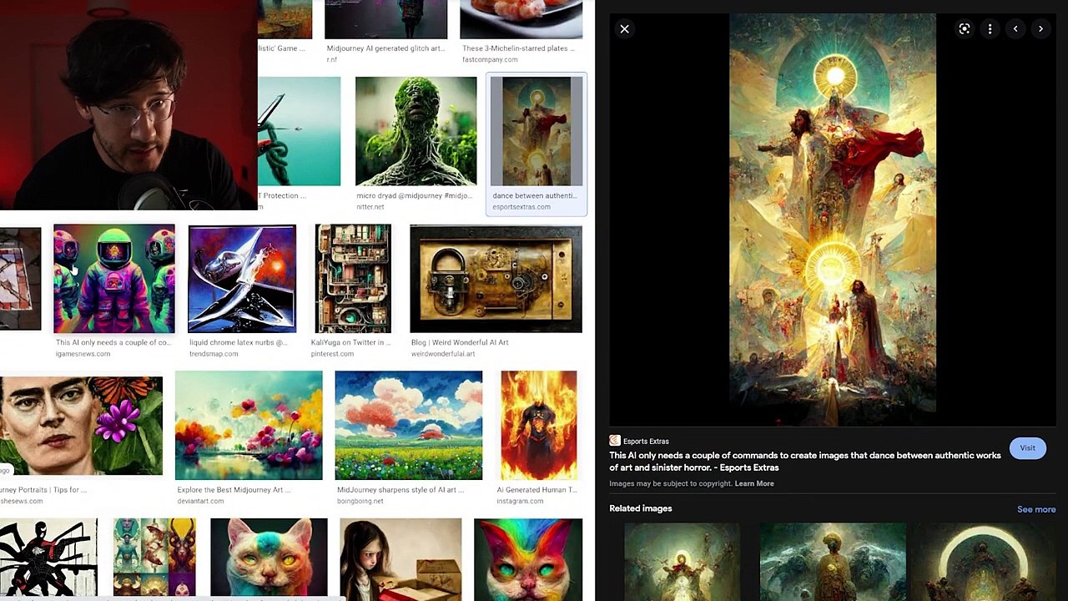The height and width of the screenshot is (601, 1068).
Task: Open first related image with red figures
Action: click(682, 561)
